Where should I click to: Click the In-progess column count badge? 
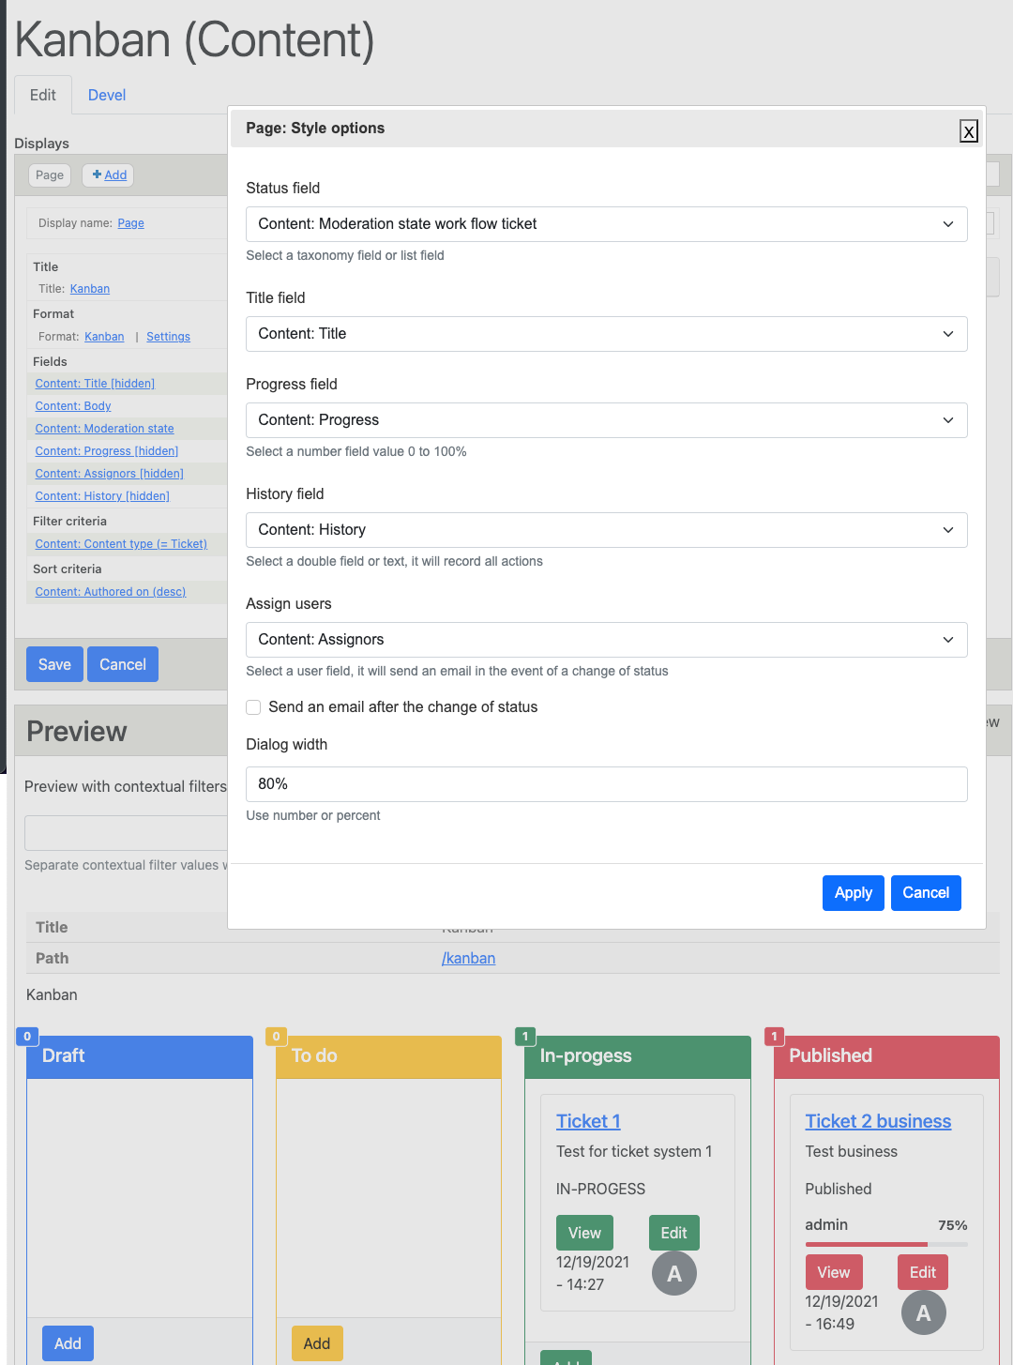525,1037
